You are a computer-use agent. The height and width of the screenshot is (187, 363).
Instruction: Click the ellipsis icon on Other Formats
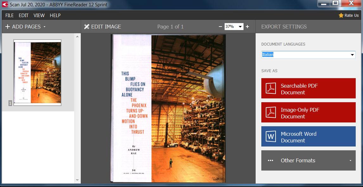pos(271,160)
